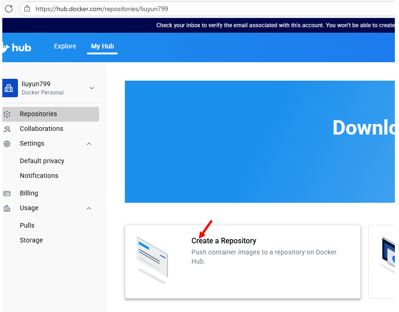The image size is (399, 312).
Task: View site info via the lock icon
Action: click(x=27, y=9)
